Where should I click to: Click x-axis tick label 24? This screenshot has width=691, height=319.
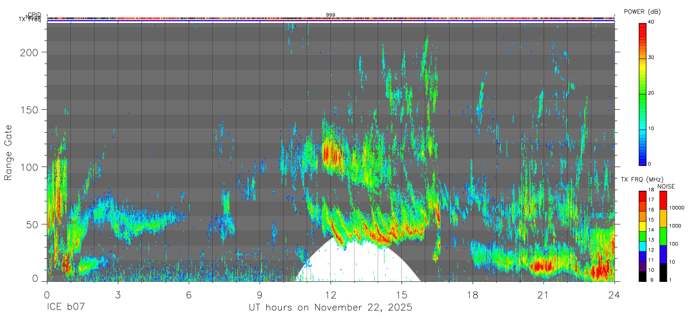614,294
